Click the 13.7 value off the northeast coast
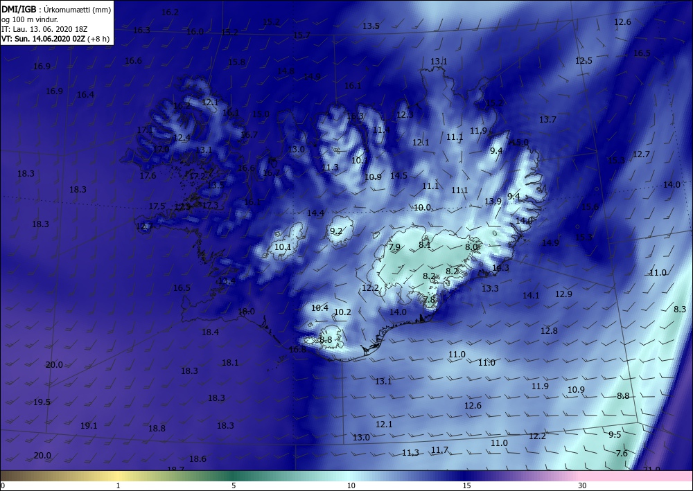Viewport: 693px width, 491px height. click(547, 120)
